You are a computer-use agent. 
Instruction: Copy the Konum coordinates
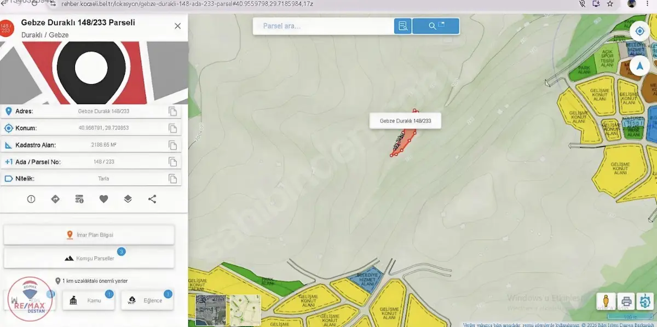click(172, 129)
